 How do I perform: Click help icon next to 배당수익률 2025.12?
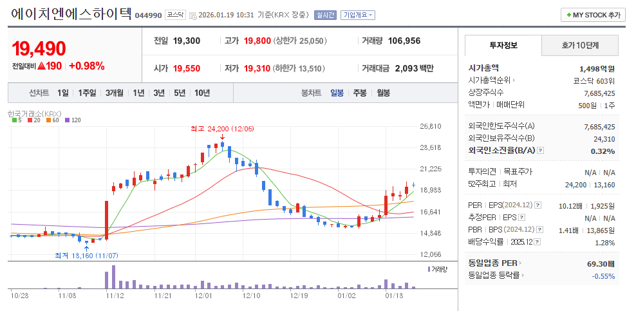click(537, 242)
